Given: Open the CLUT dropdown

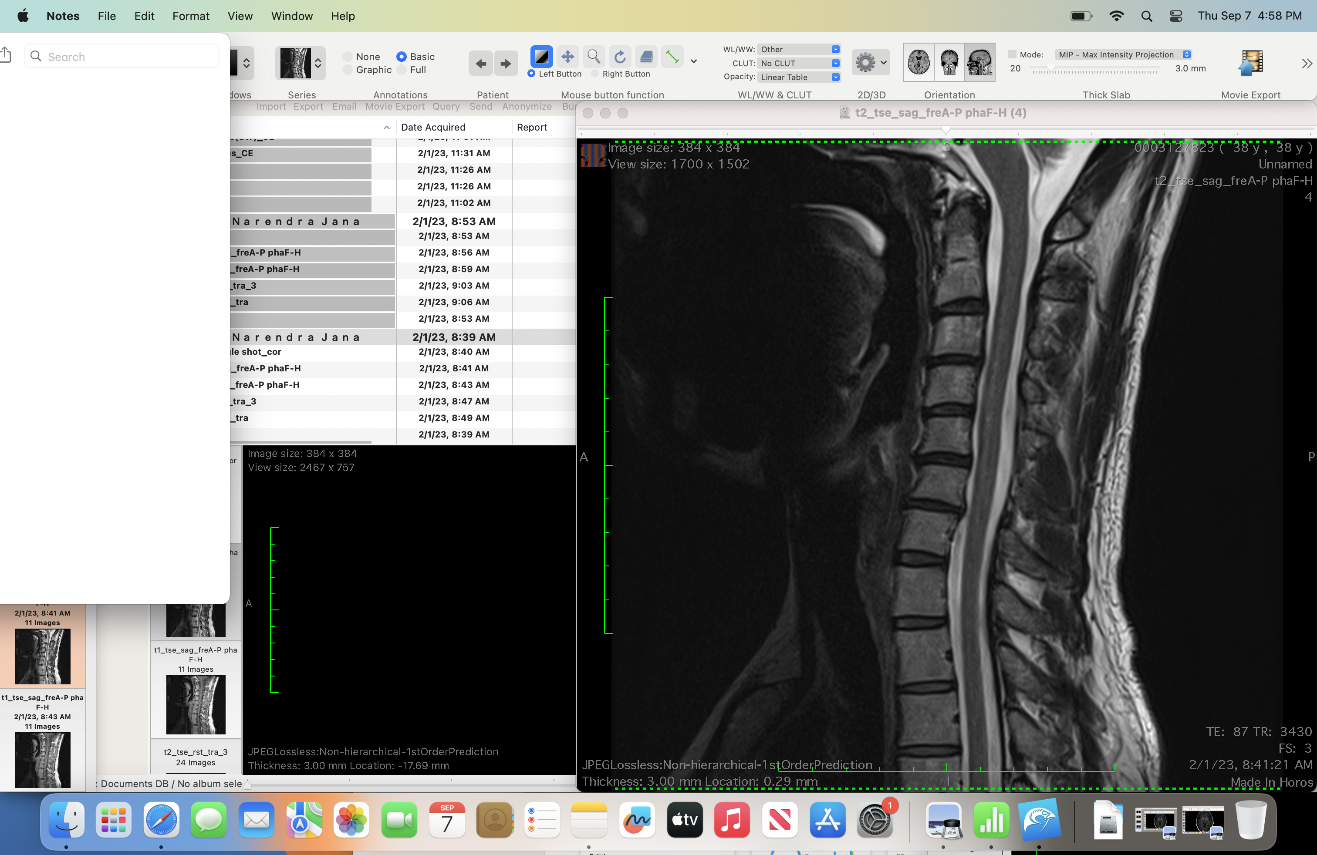Looking at the screenshot, I should point(798,63).
